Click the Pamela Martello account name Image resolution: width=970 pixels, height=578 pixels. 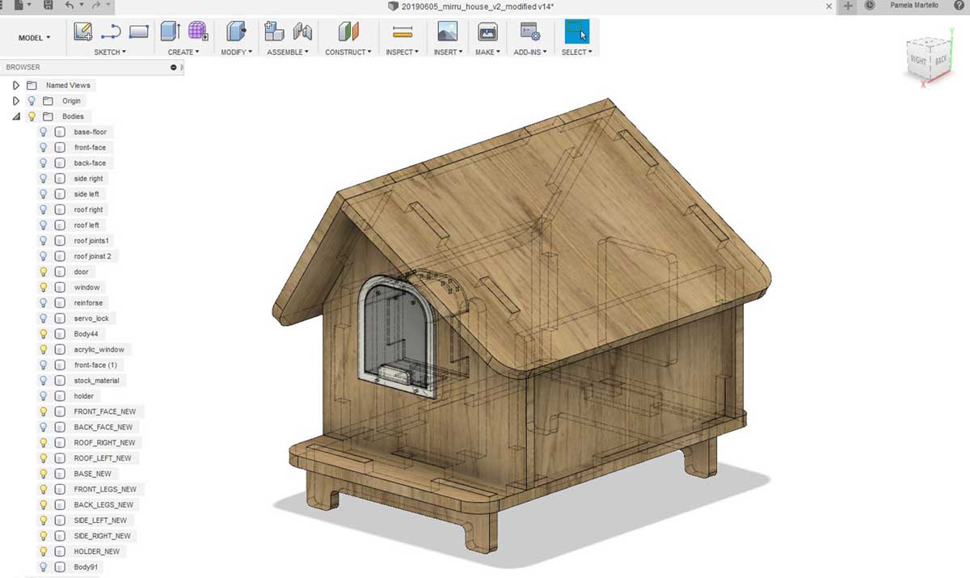[913, 6]
